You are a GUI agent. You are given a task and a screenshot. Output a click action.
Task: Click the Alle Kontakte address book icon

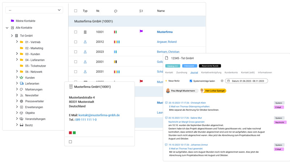12,28
